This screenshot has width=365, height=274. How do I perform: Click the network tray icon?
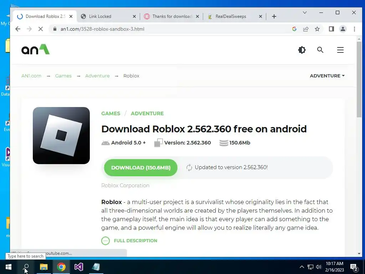(x=310, y=267)
